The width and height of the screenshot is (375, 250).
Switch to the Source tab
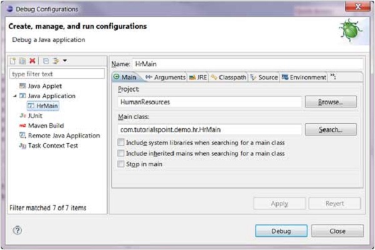264,77
